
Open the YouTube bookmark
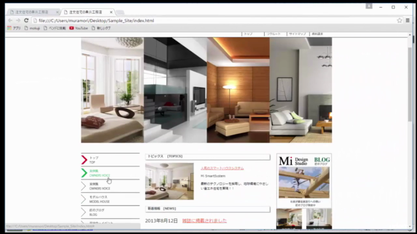(79, 28)
